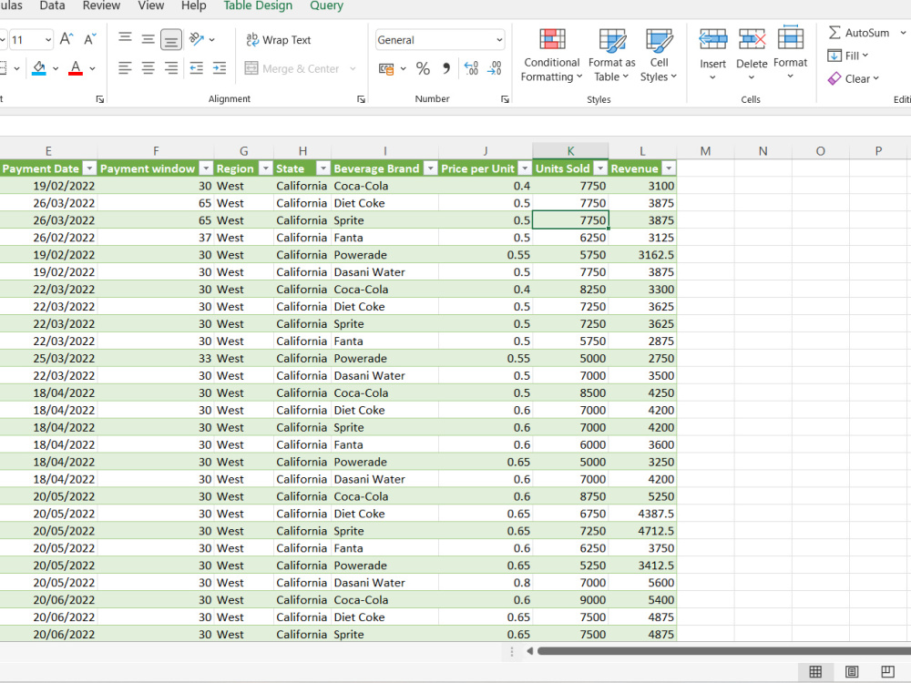Increase indent in cell
911x683 pixels.
219,68
